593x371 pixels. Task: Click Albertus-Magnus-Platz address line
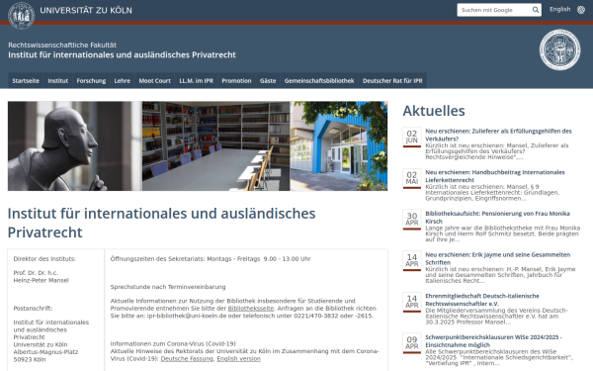point(45,352)
